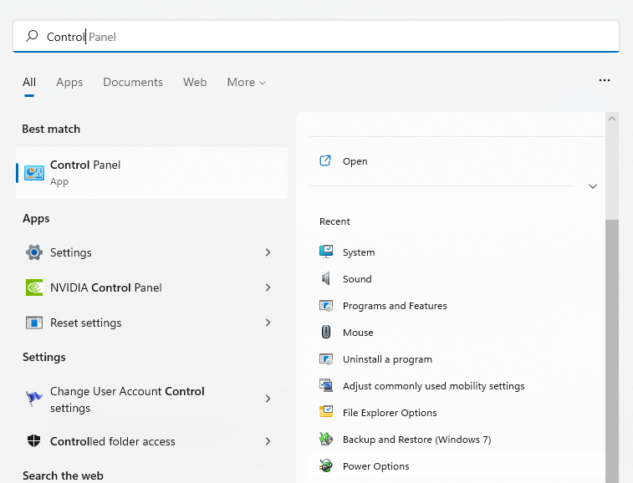Expand the actions list chevron
The height and width of the screenshot is (483, 633).
[592, 186]
